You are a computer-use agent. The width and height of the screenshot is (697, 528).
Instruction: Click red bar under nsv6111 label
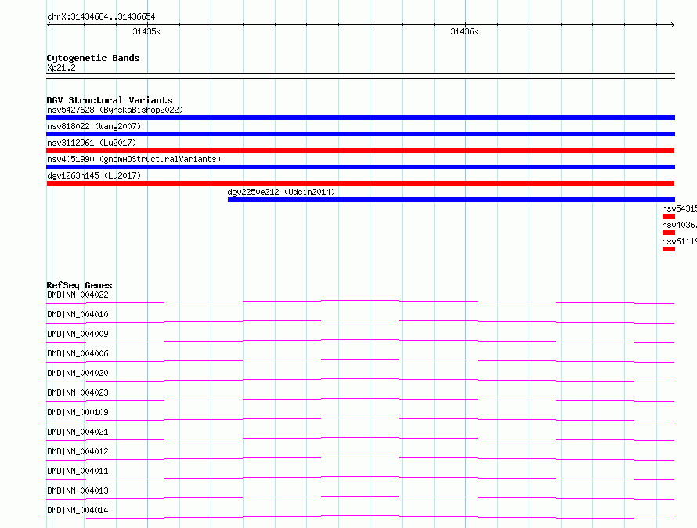(x=669, y=249)
